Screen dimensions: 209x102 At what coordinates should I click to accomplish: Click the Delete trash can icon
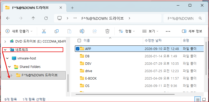click(107, 31)
